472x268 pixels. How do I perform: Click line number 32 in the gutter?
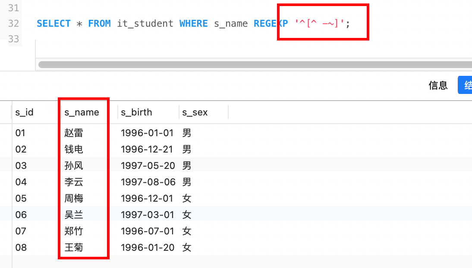click(14, 23)
